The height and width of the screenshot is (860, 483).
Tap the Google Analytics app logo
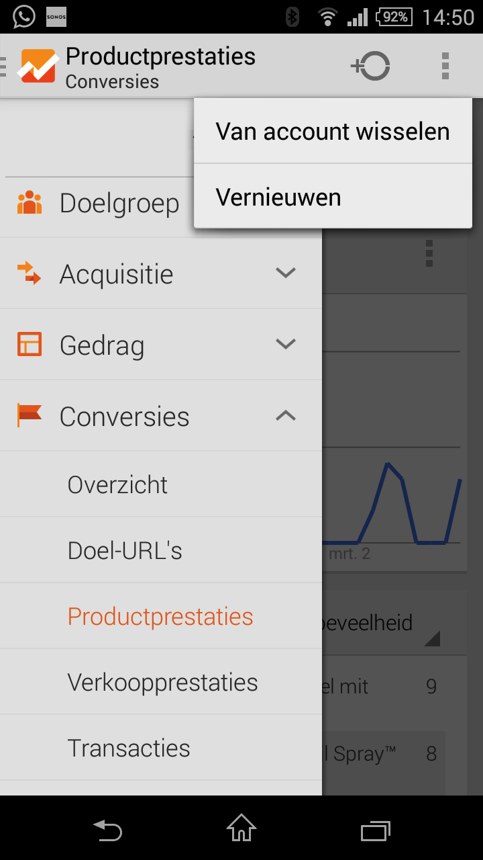pyautogui.click(x=38, y=66)
